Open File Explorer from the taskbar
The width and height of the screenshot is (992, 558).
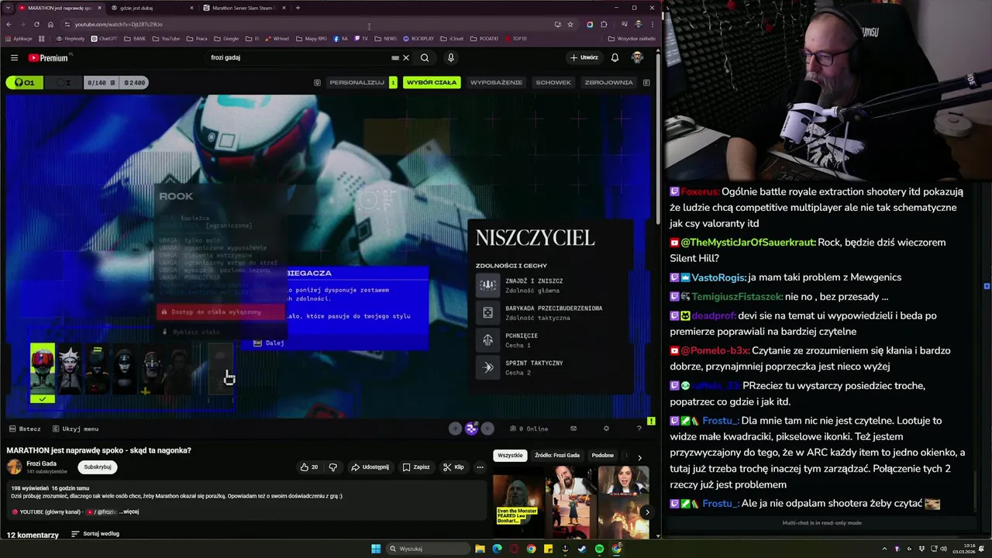pos(480,549)
